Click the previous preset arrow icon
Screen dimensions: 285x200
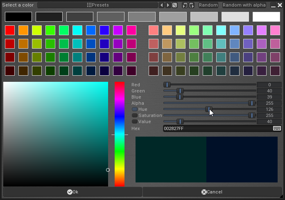point(162,5)
